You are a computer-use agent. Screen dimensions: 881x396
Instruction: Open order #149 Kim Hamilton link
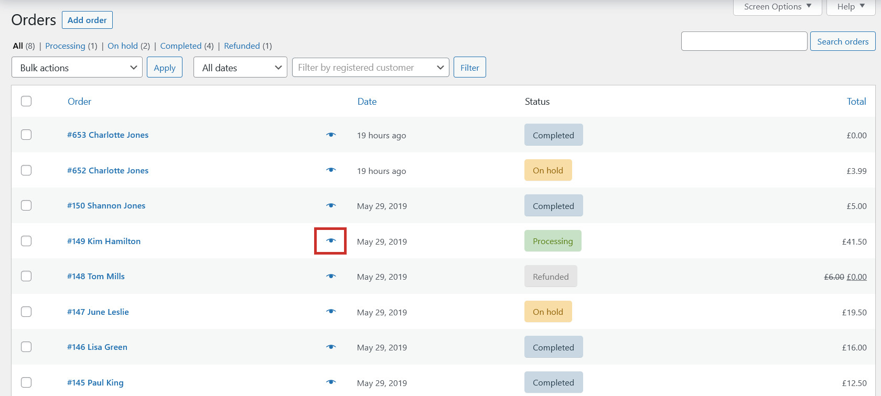[104, 241]
